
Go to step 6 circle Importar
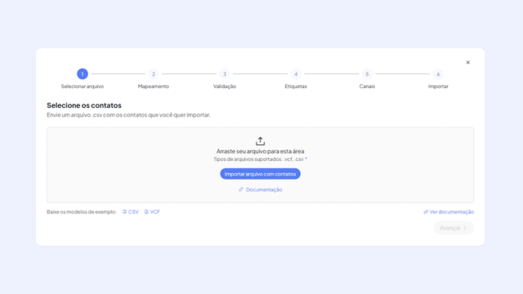coord(438,73)
